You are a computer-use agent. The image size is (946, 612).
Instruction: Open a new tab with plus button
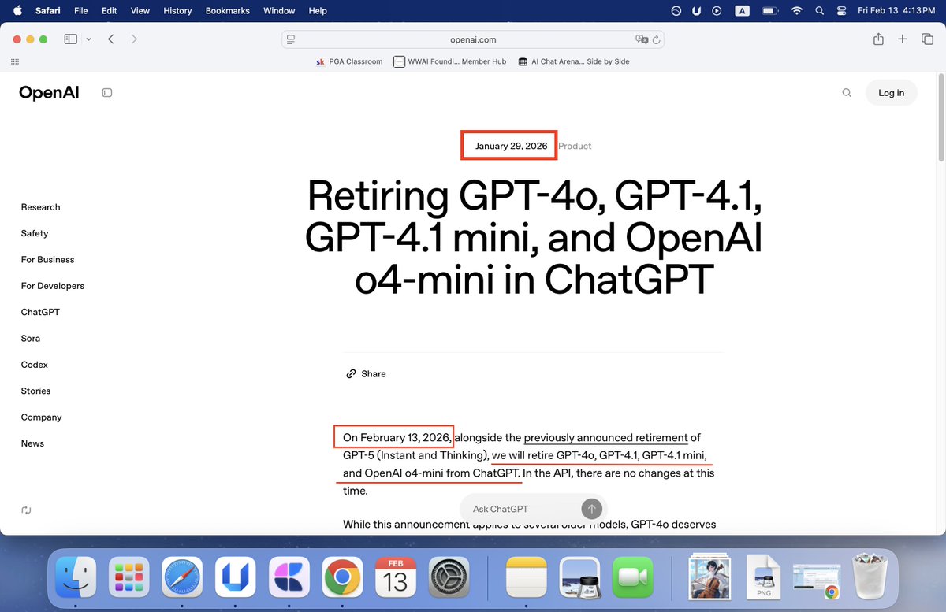click(903, 39)
